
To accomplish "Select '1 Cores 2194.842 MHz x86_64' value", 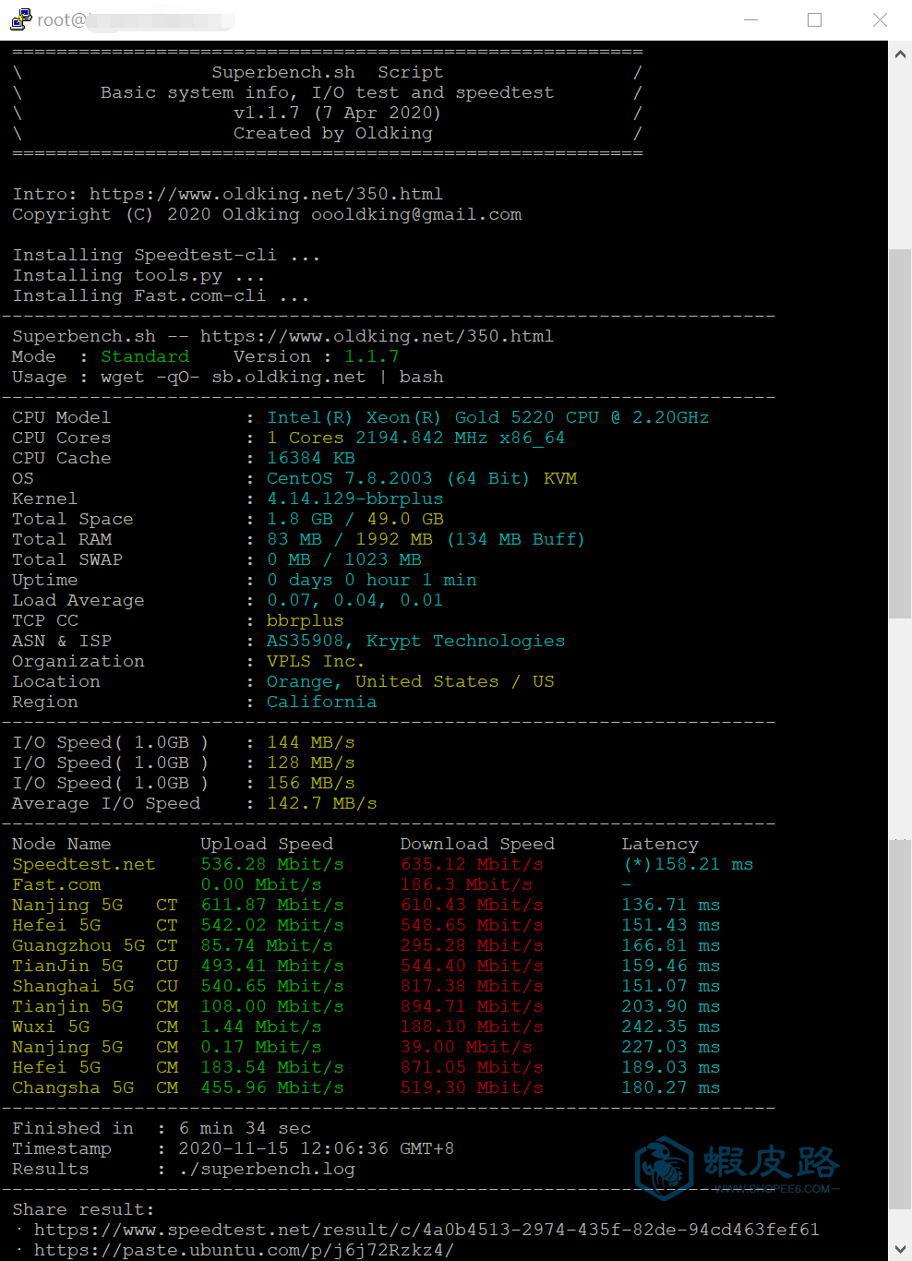I will [415, 438].
